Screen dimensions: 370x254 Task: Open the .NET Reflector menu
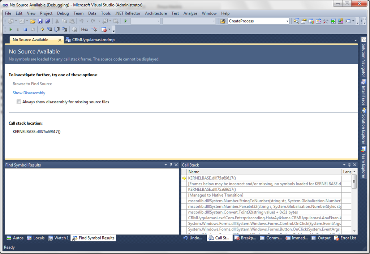click(x=128, y=13)
